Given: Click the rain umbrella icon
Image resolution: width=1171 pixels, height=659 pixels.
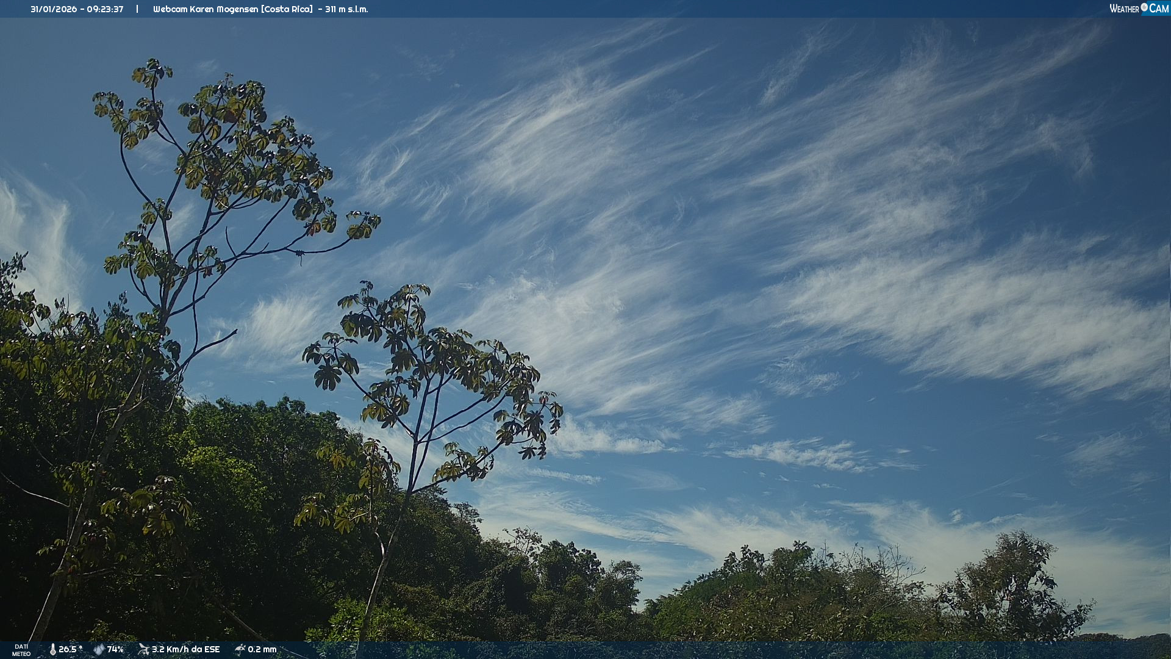Looking at the screenshot, I should 240,649.
